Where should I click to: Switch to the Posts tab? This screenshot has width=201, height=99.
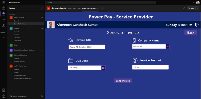click(x=70, y=8)
